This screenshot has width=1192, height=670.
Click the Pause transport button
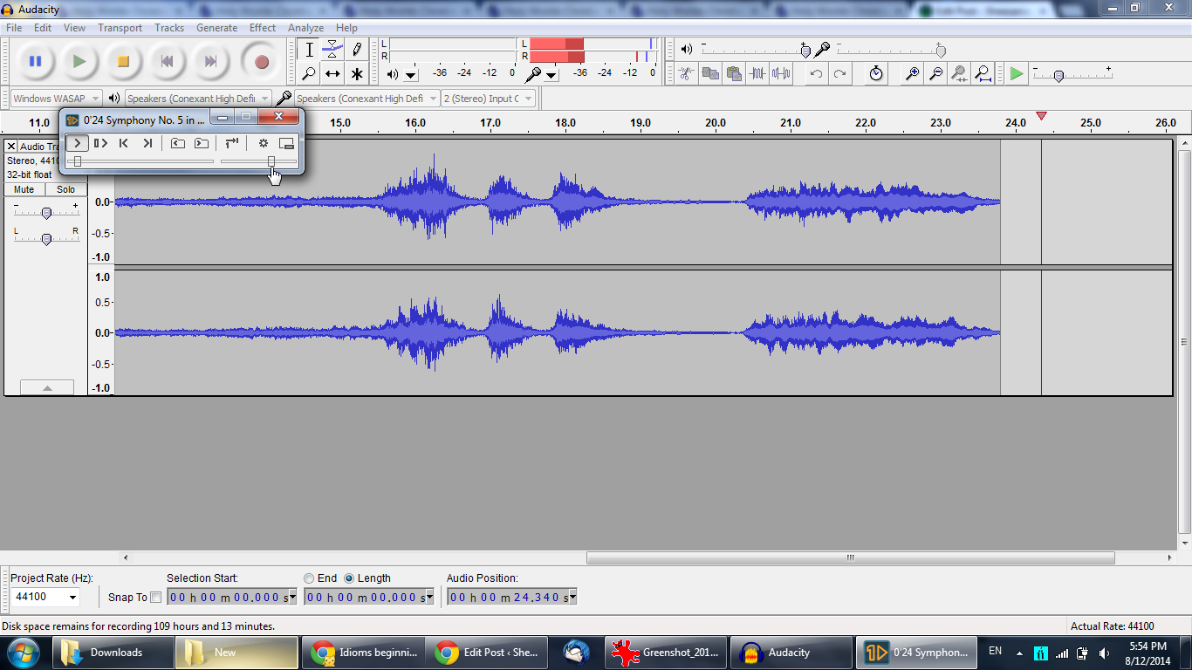tap(35, 61)
